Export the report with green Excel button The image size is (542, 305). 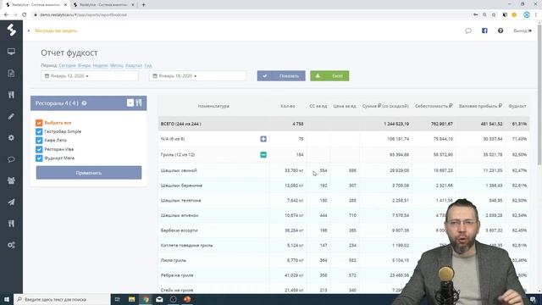pos(329,75)
